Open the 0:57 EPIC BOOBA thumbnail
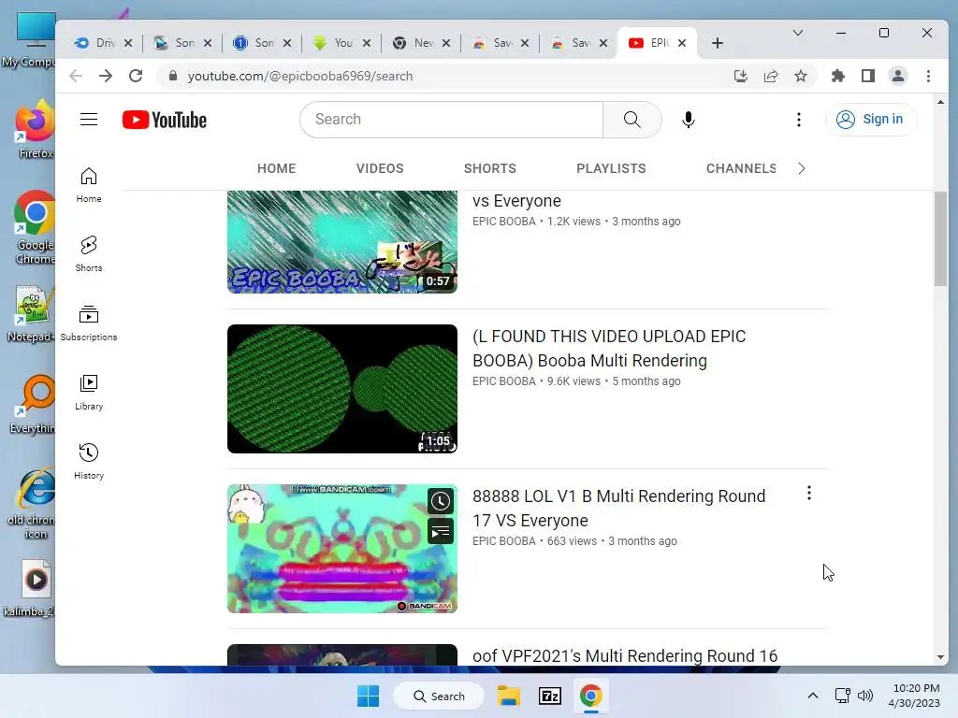Screen dimensions: 958x718 (342, 242)
